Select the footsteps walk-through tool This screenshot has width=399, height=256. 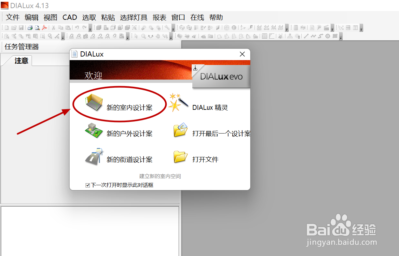coord(165,36)
